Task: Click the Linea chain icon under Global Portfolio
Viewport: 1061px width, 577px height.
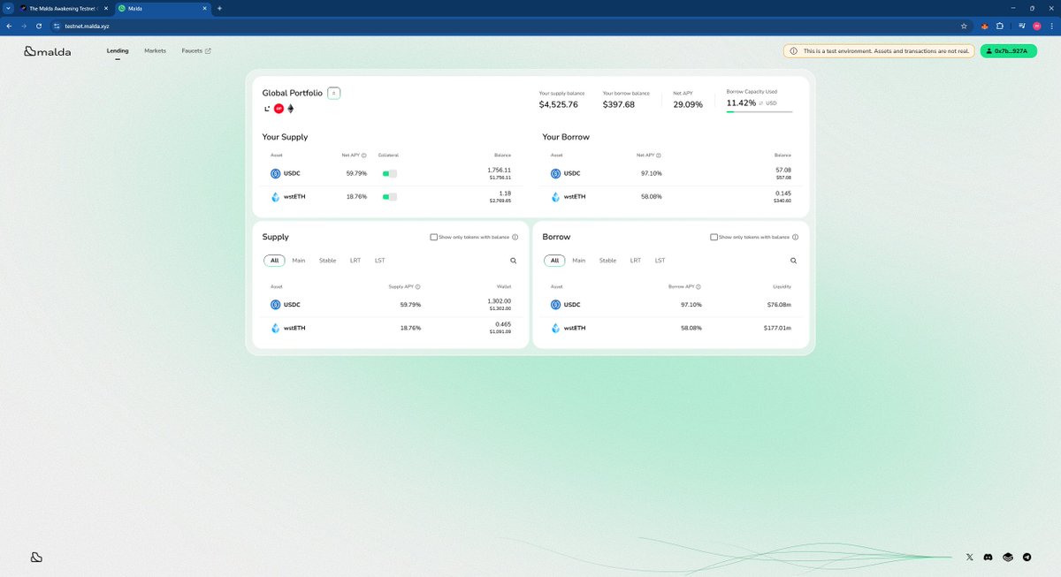Action: (x=267, y=109)
